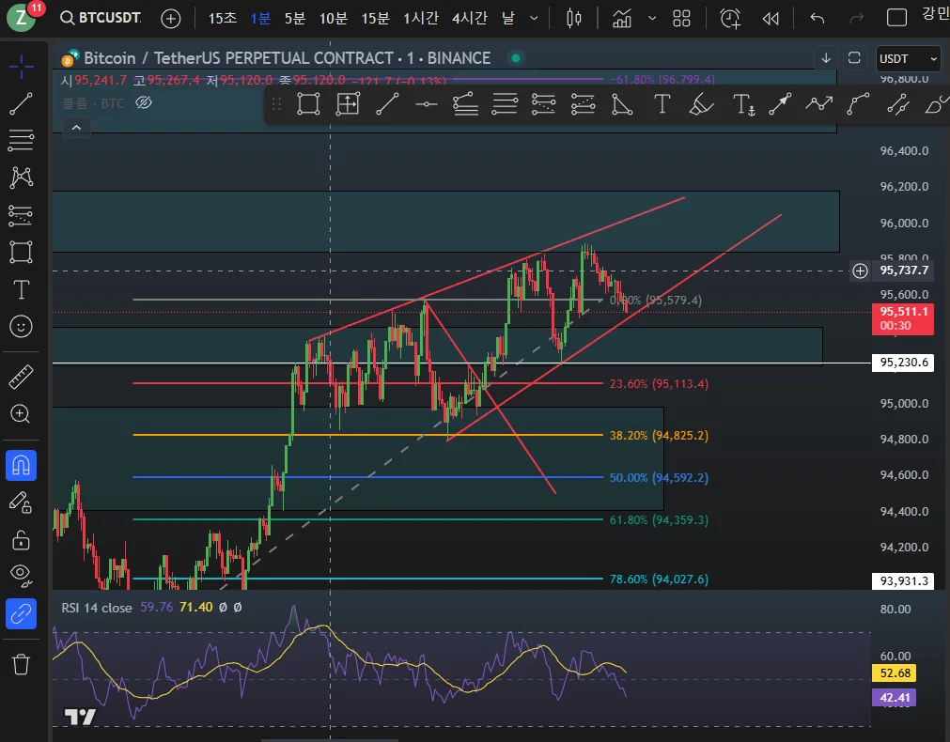Toggle visibility of the volume indicator

(144, 102)
